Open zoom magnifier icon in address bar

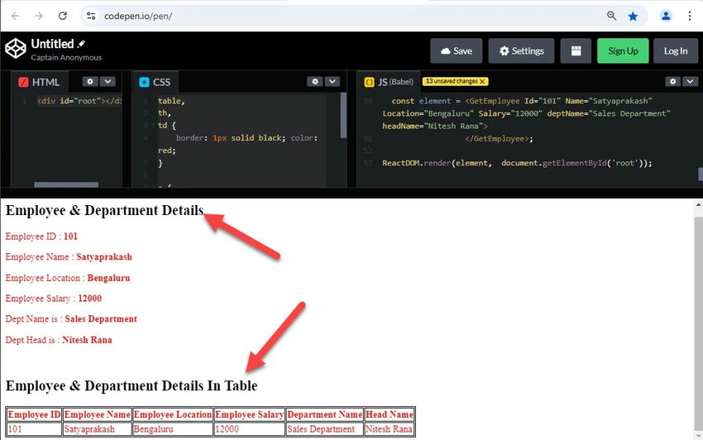pos(611,17)
